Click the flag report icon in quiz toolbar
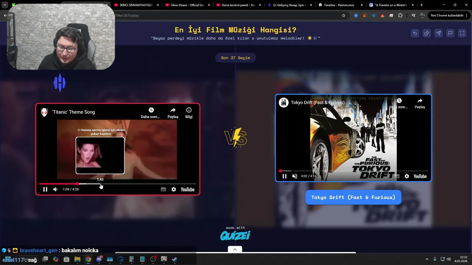This screenshot has width=472, height=265. coord(450,33)
